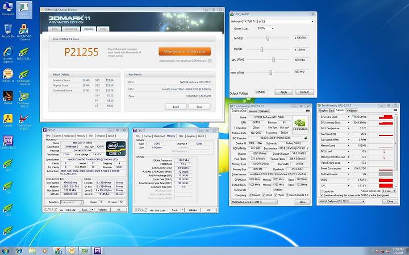Open the TechPowerUp GPU-Z desktop shortcut
This screenshot has height=255, width=409.
(x=24, y=99)
